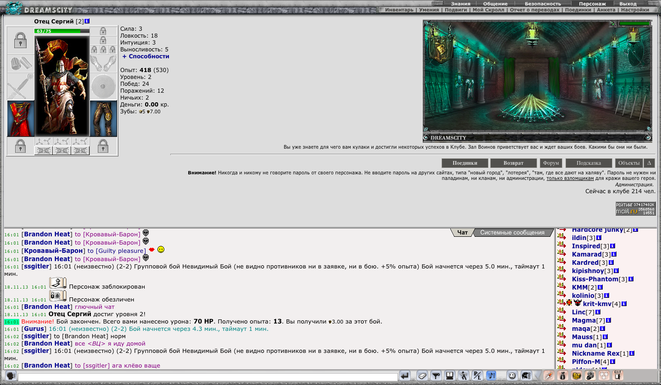This screenshot has height=385, width=661.
Task: Click the Объекты button
Action: [x=628, y=163]
